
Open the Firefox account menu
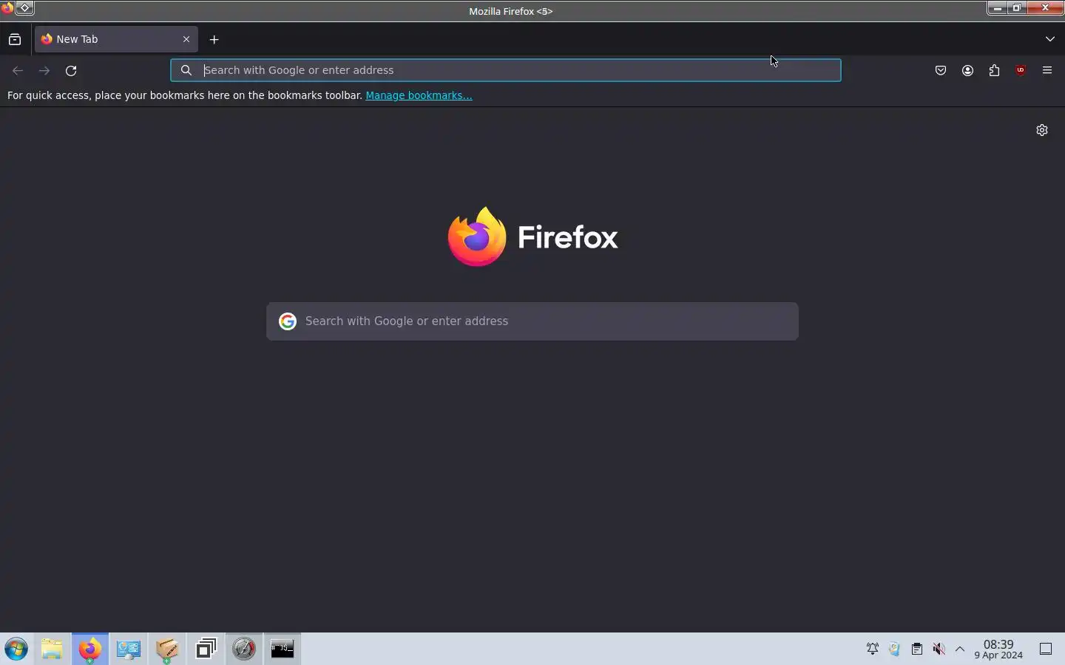(968, 71)
